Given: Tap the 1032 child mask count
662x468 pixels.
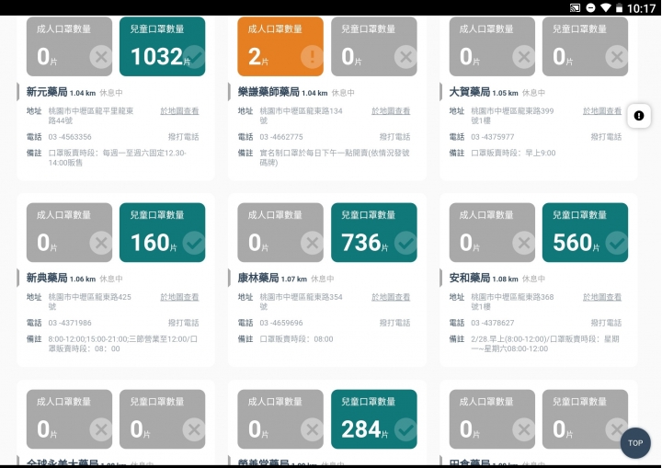Looking at the screenshot, I should [x=156, y=56].
